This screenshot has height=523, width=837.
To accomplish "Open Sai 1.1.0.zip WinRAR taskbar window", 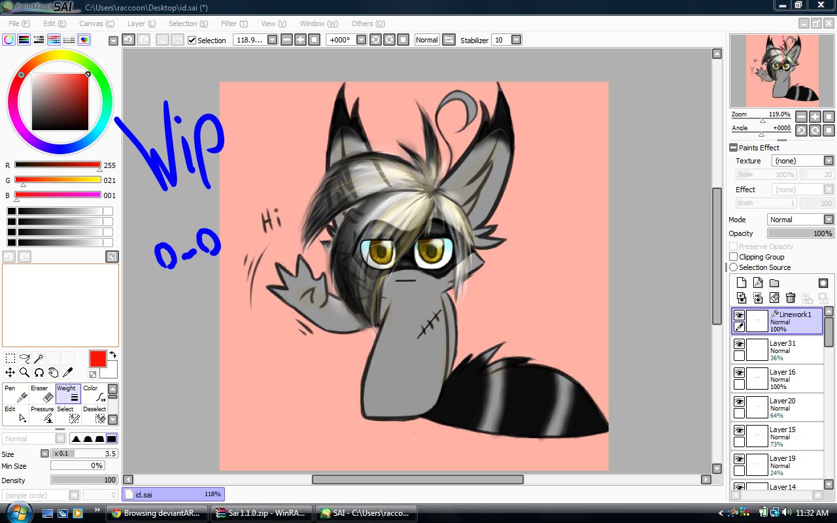I will pos(262,513).
